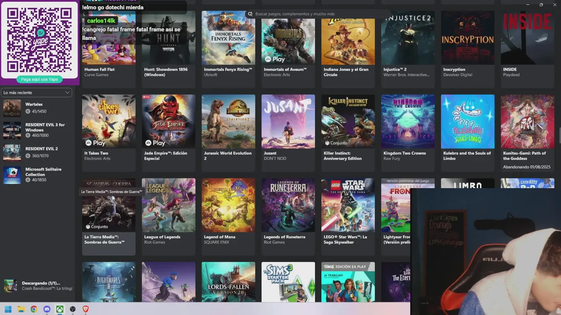Viewport: 561px width, 315px height.
Task: Open the INSIDE game cover
Action: tap(527, 38)
